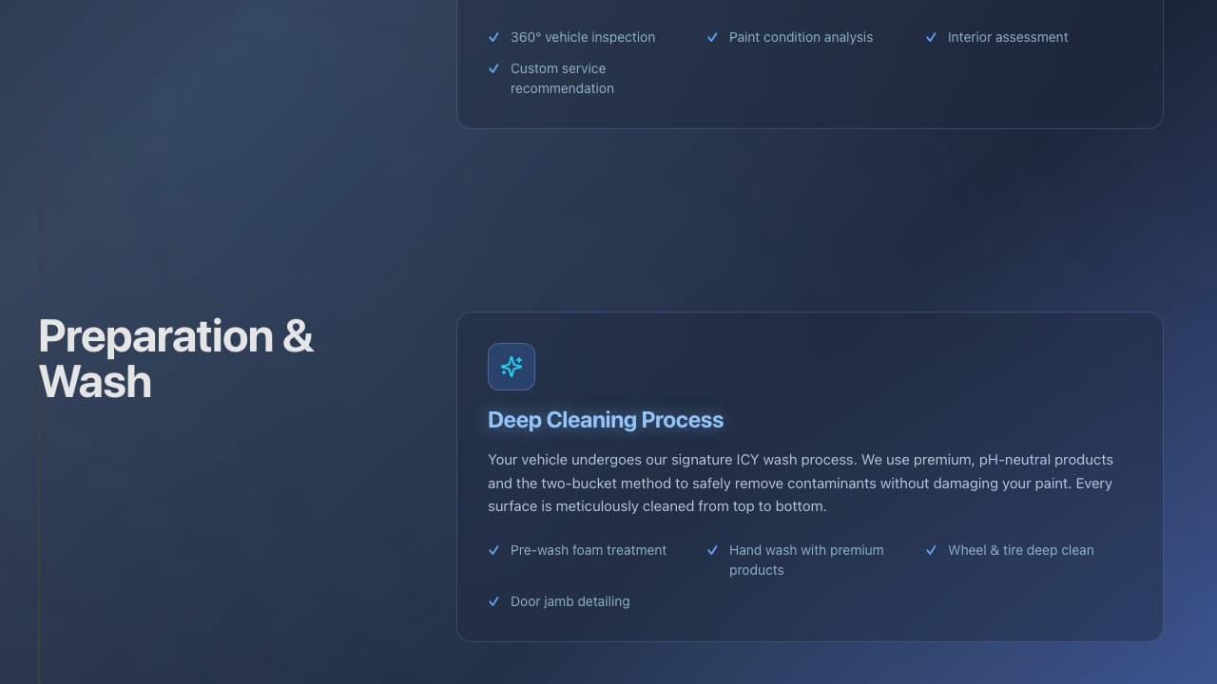Click the checkmark beside Wheel & tire deep clean
This screenshot has width=1217, height=684.
pyautogui.click(x=931, y=550)
